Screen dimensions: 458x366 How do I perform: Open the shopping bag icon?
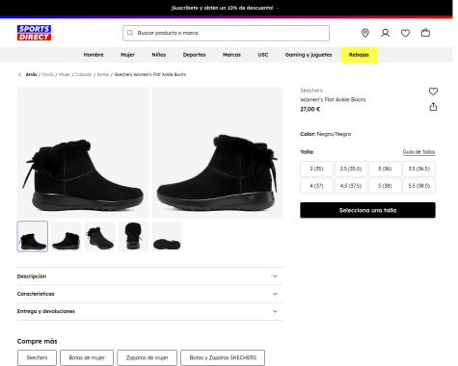(x=425, y=33)
